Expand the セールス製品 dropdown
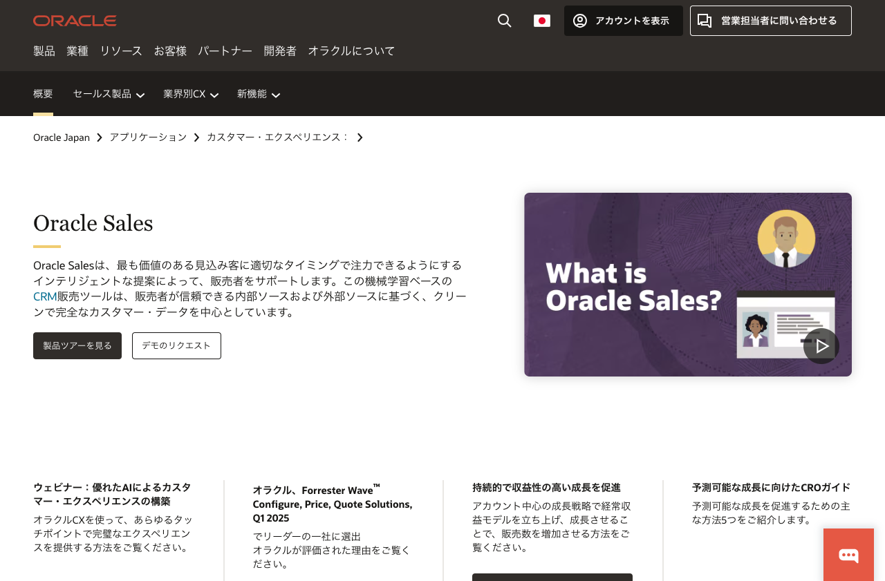This screenshot has width=885, height=581. tap(107, 94)
